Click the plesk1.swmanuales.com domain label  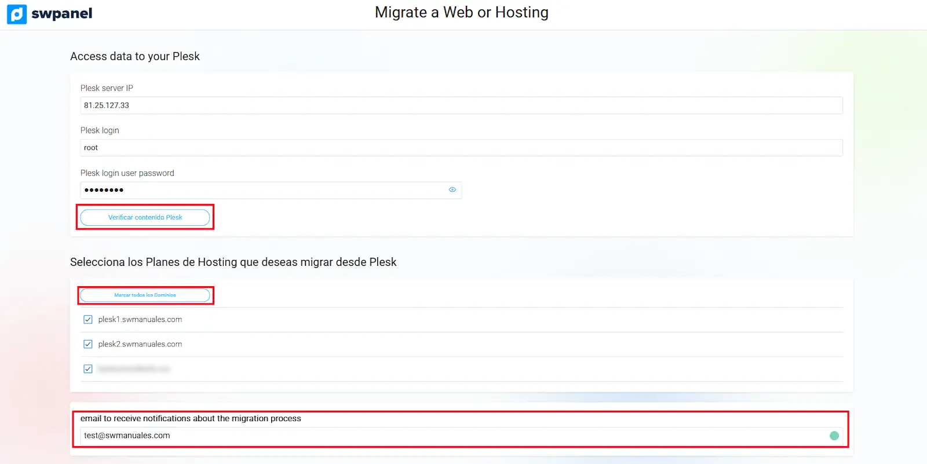140,320
